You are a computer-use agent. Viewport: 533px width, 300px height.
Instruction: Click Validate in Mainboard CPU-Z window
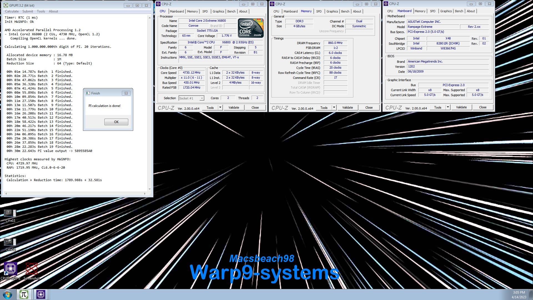[461, 107]
